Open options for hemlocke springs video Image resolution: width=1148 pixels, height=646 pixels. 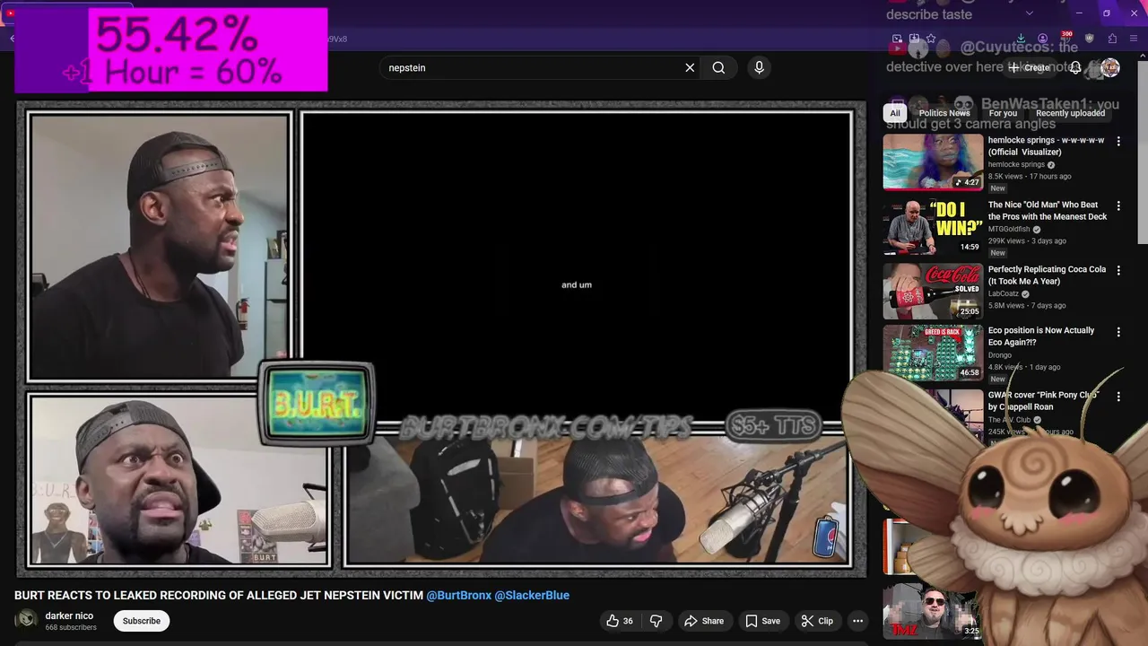click(x=1118, y=141)
